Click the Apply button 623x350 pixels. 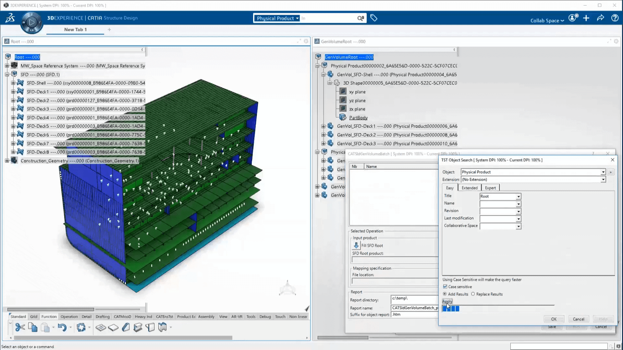(447, 301)
